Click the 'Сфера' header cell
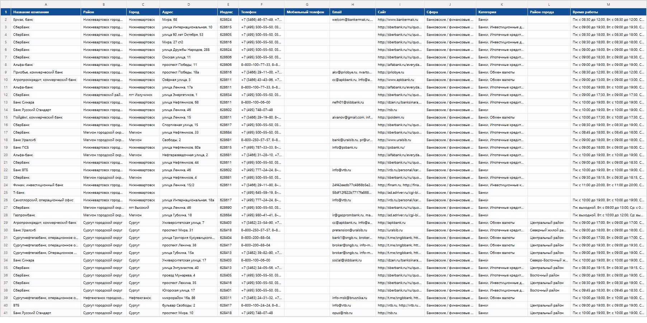647x323 pixels. [450, 12]
